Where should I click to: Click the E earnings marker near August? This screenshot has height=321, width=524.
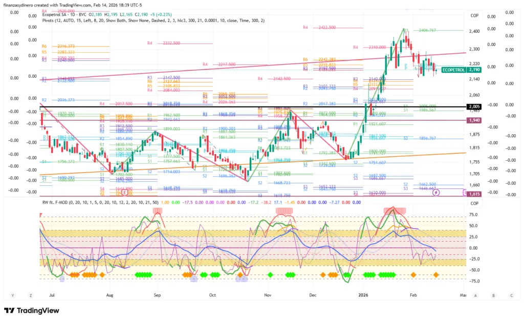[125, 194]
